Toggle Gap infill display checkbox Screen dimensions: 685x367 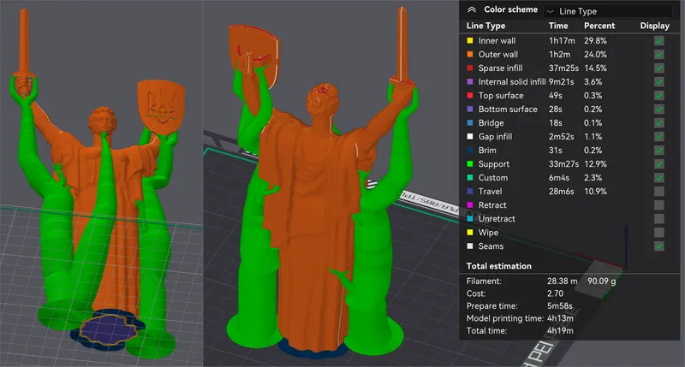658,137
